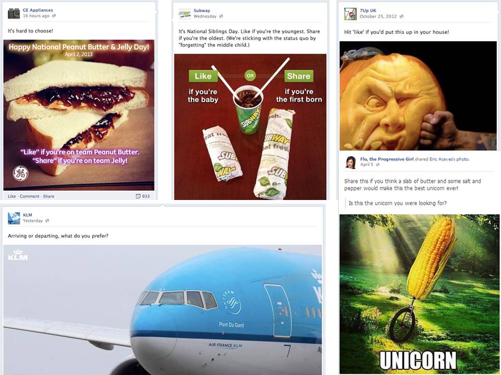Click the Like link under the GE post
The image size is (501, 375).
point(11,196)
